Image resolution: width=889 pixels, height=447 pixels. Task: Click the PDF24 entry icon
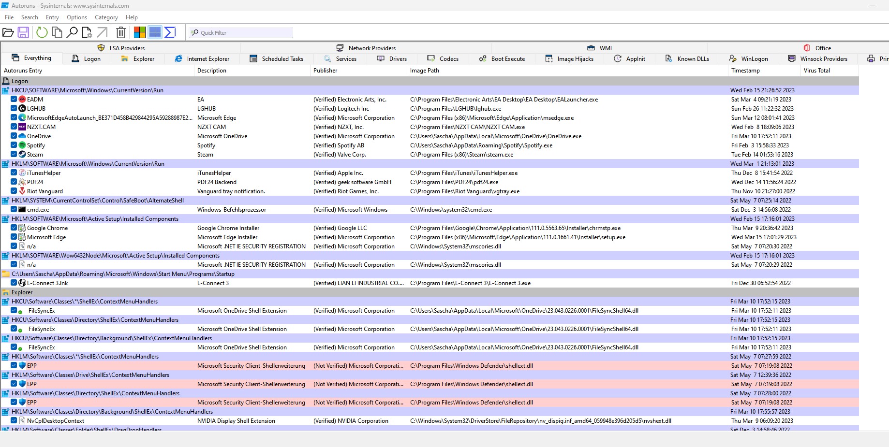(x=22, y=182)
